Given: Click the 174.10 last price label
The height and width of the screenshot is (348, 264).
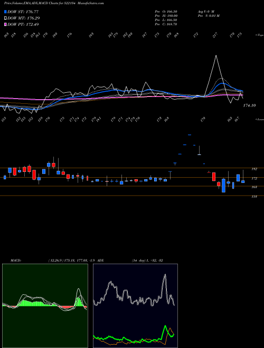Looking at the screenshot, I should (249, 105).
